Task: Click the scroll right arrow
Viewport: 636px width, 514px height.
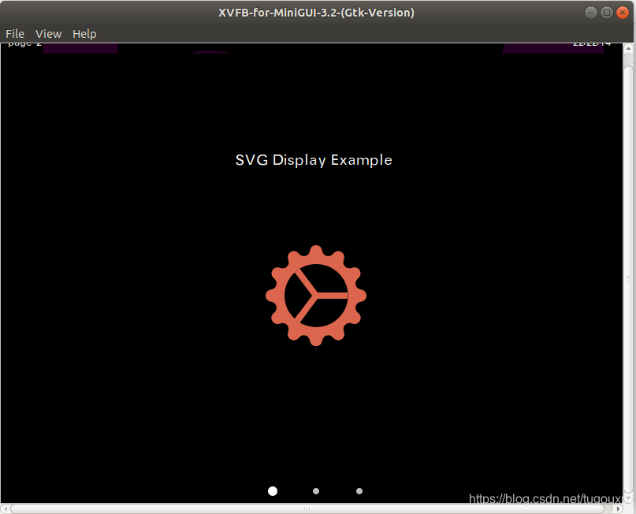Action: [x=618, y=508]
